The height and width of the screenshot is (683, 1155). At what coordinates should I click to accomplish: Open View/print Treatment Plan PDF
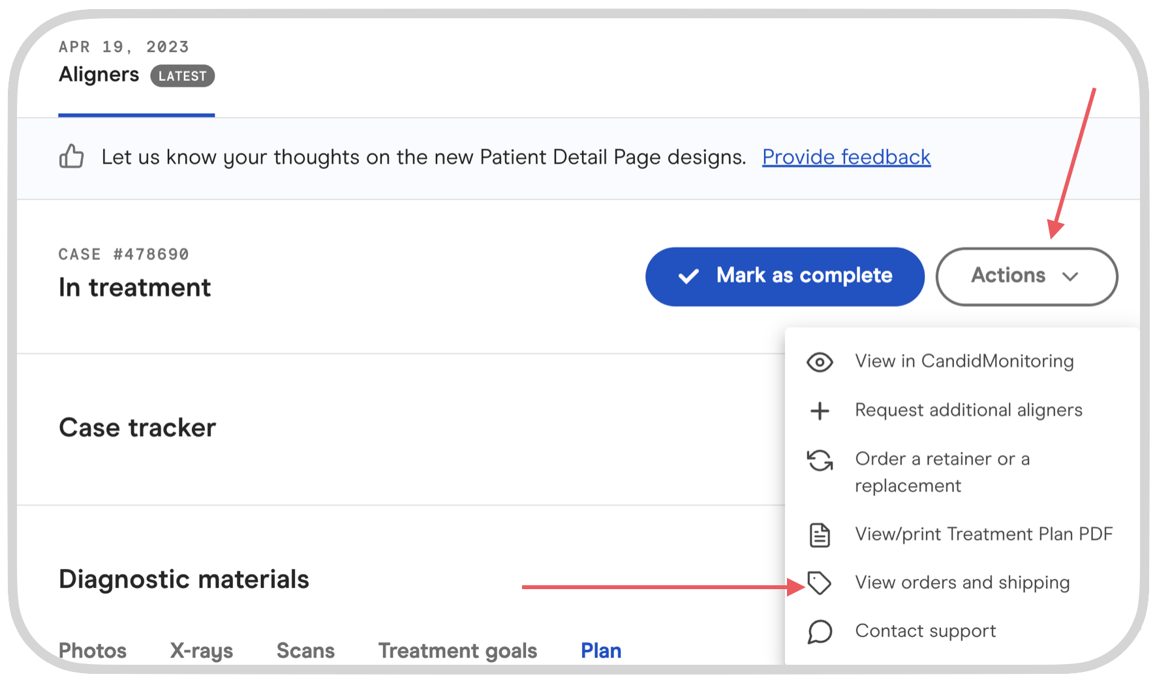coord(983,534)
